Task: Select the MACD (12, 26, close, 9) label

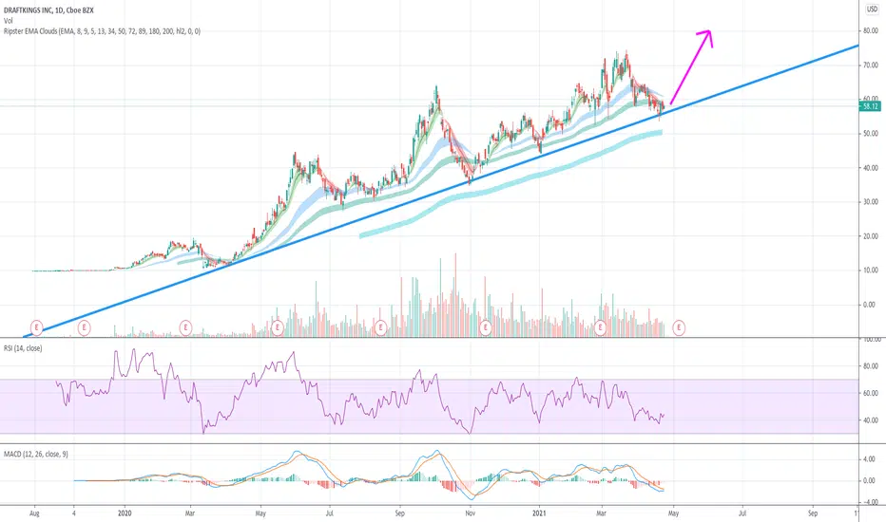Action: coord(35,454)
